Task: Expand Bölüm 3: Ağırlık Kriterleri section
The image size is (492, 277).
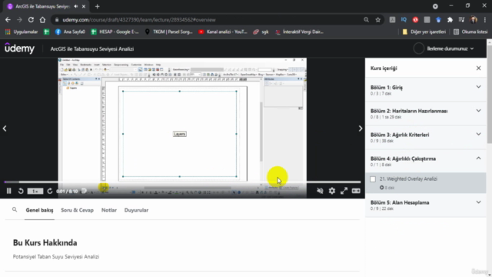Action: pos(425,138)
